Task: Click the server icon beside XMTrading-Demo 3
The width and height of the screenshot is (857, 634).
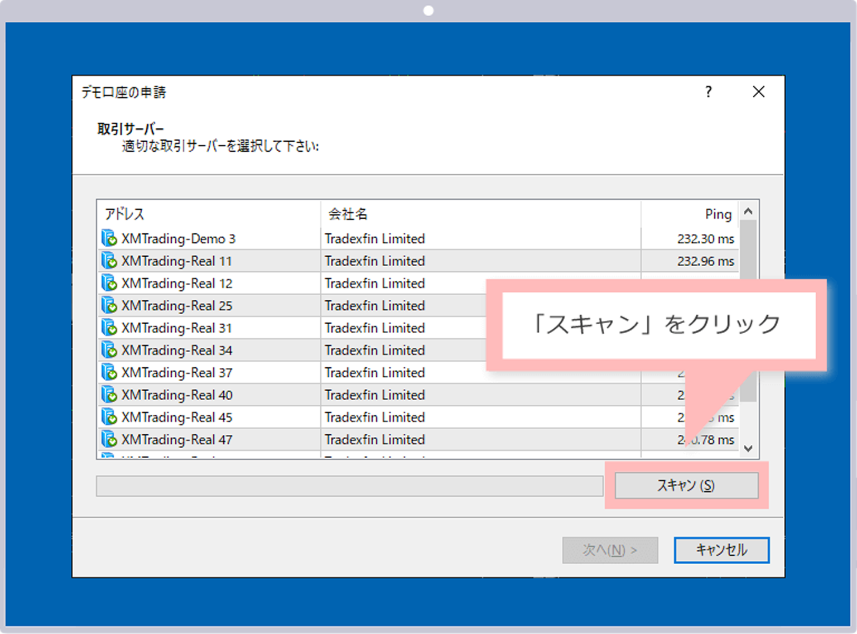Action: [109, 238]
